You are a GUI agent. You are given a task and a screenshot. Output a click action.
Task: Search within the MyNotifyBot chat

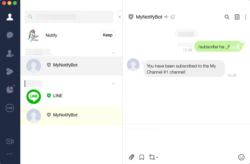coord(227,17)
